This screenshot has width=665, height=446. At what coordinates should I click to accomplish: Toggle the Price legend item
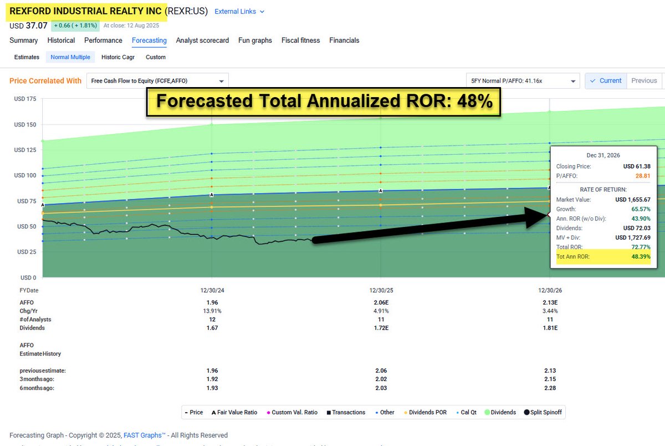click(x=193, y=412)
